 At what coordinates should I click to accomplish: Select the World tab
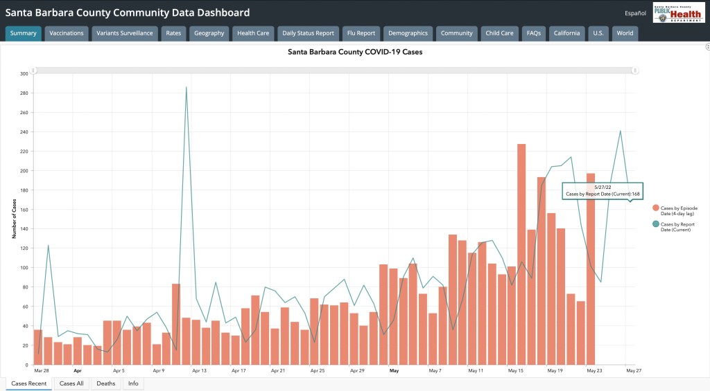625,33
